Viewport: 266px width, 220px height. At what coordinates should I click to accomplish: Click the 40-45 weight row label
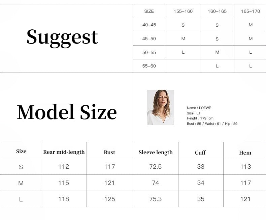(x=149, y=25)
